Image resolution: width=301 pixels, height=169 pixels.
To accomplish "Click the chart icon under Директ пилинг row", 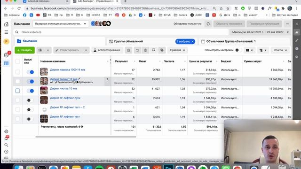I will [51, 82].
